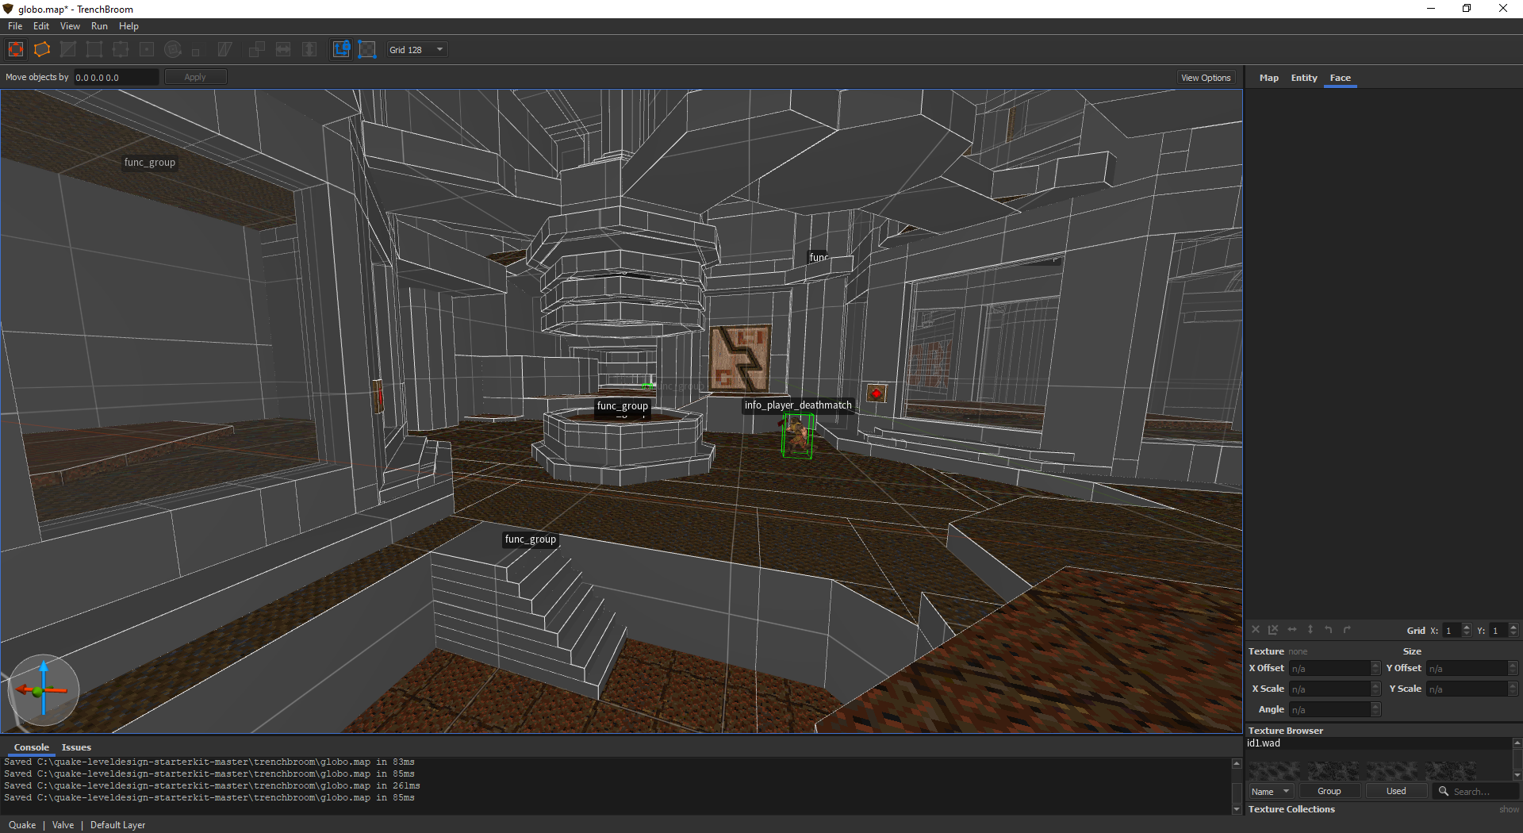Viewport: 1523px width, 833px height.
Task: Click the X Scale field
Action: [1334, 689]
